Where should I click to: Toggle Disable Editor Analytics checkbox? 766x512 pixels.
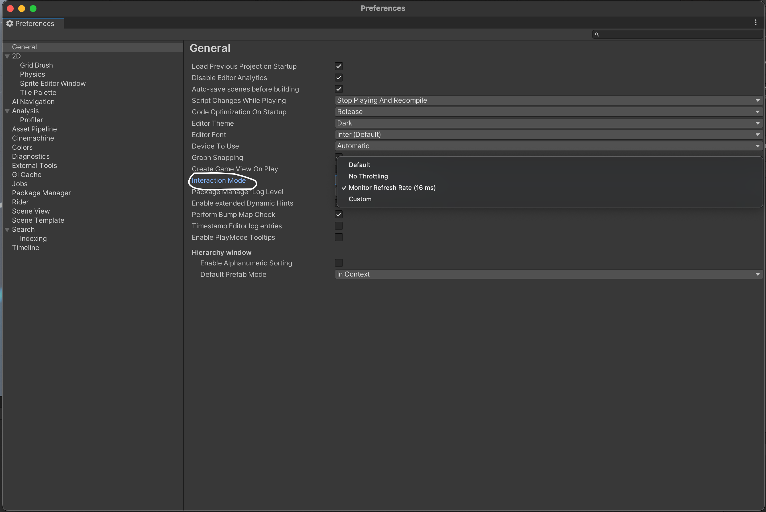[x=339, y=78]
